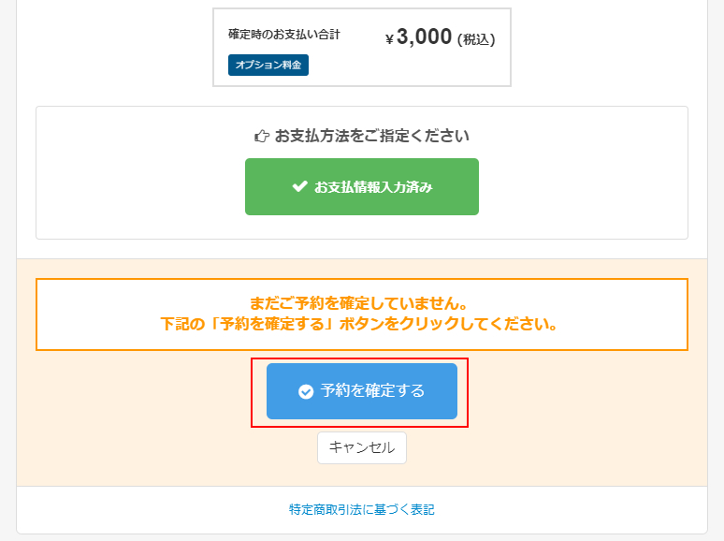Viewport: 724px width, 541px height.
Task: Click the checkmark icon on green payment button
Action: [299, 186]
